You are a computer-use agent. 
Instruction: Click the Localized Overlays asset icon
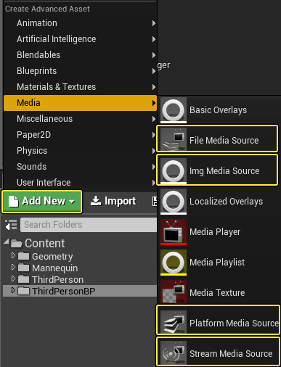click(174, 202)
